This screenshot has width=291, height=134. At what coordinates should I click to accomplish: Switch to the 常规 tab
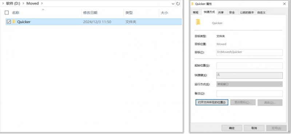[196, 12]
